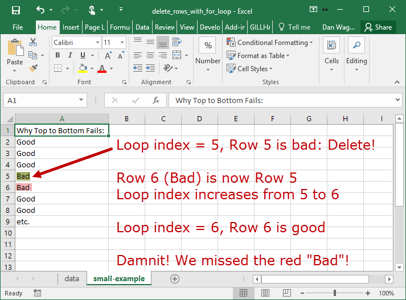This screenshot has height=300, width=406.
Task: Switch to Page Break Preview
Action: pos(286,293)
